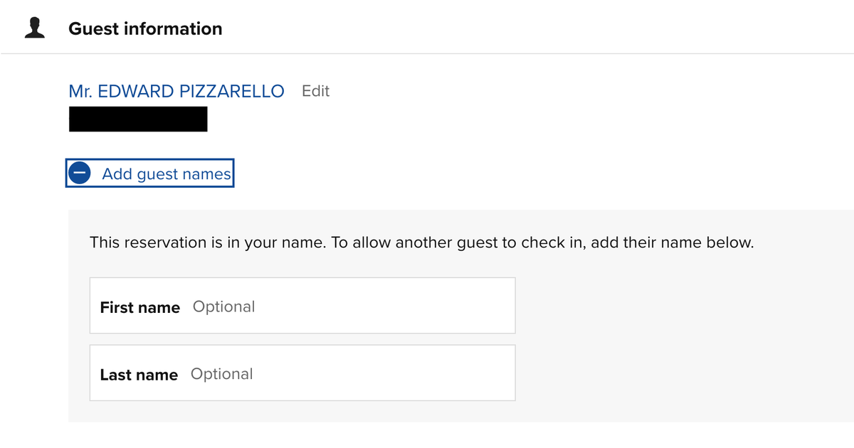Select the Mr. EDWARD PIZZARELLO link
Screen dimensions: 854x448
tap(176, 91)
